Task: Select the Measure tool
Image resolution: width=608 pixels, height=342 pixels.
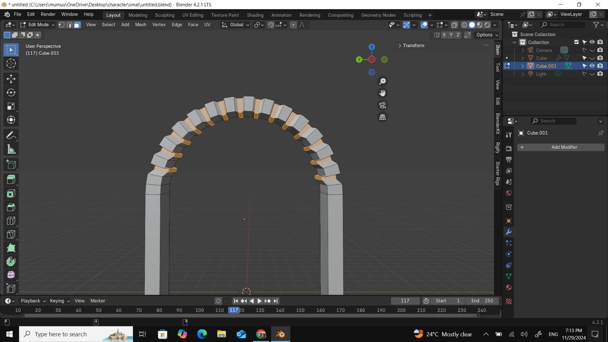Action: (x=11, y=149)
